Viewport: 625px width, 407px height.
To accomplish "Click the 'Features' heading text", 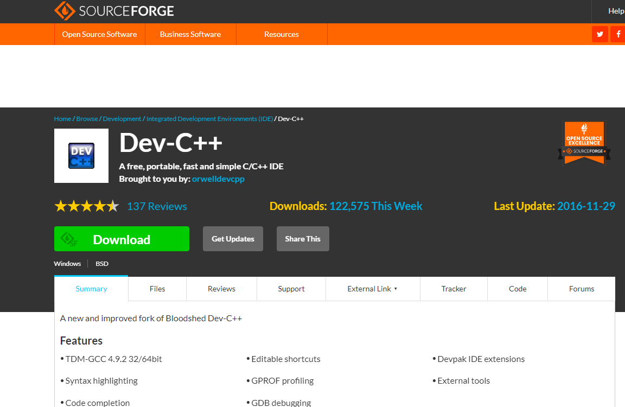I will (81, 341).
